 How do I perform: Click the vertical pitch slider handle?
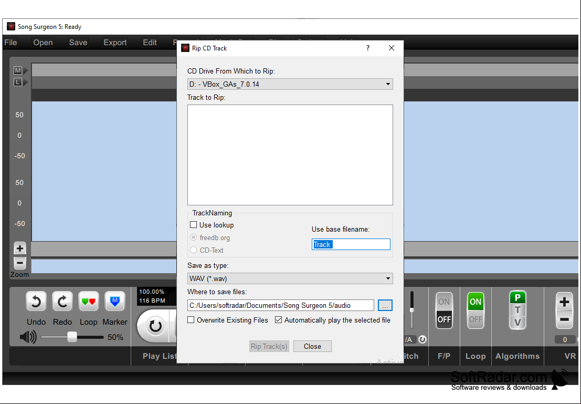(x=411, y=310)
